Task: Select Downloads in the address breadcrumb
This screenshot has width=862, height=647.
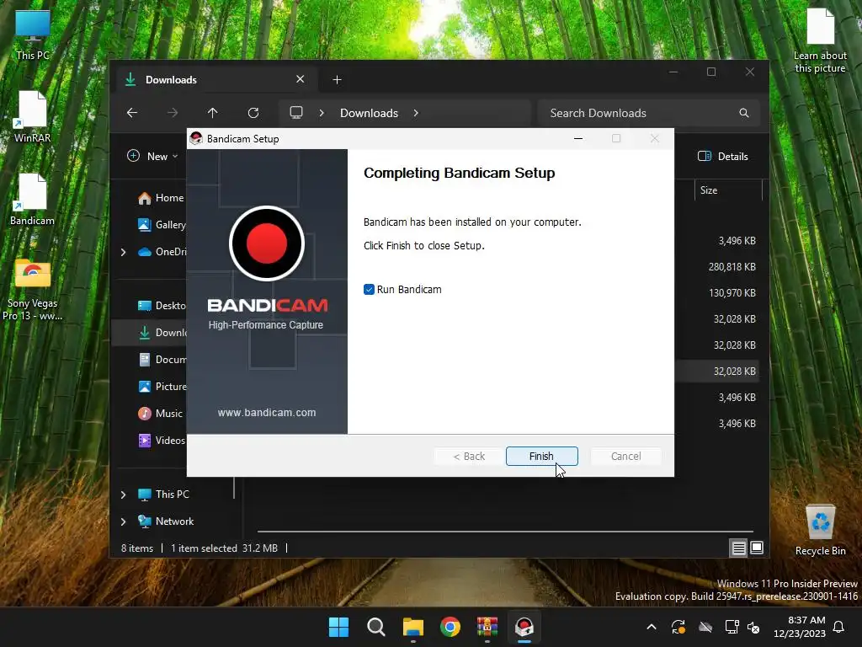Action: [369, 113]
